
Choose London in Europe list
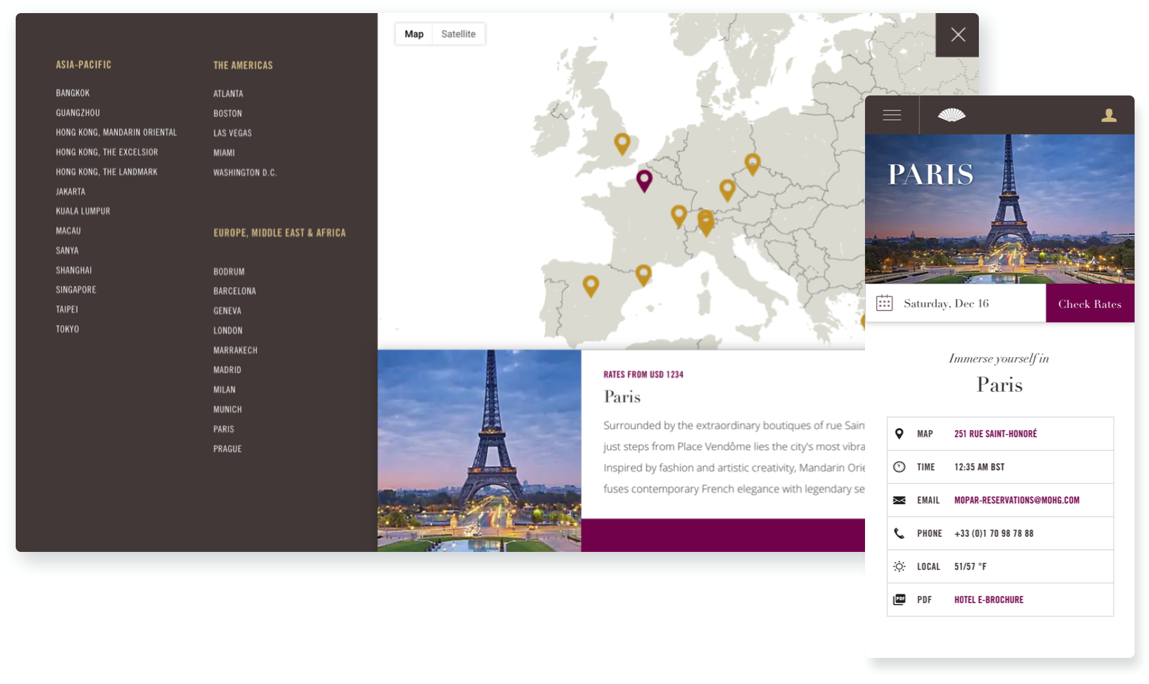[228, 330]
